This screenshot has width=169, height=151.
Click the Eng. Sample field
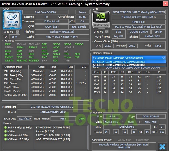pyautogui.click(x=79, y=27)
